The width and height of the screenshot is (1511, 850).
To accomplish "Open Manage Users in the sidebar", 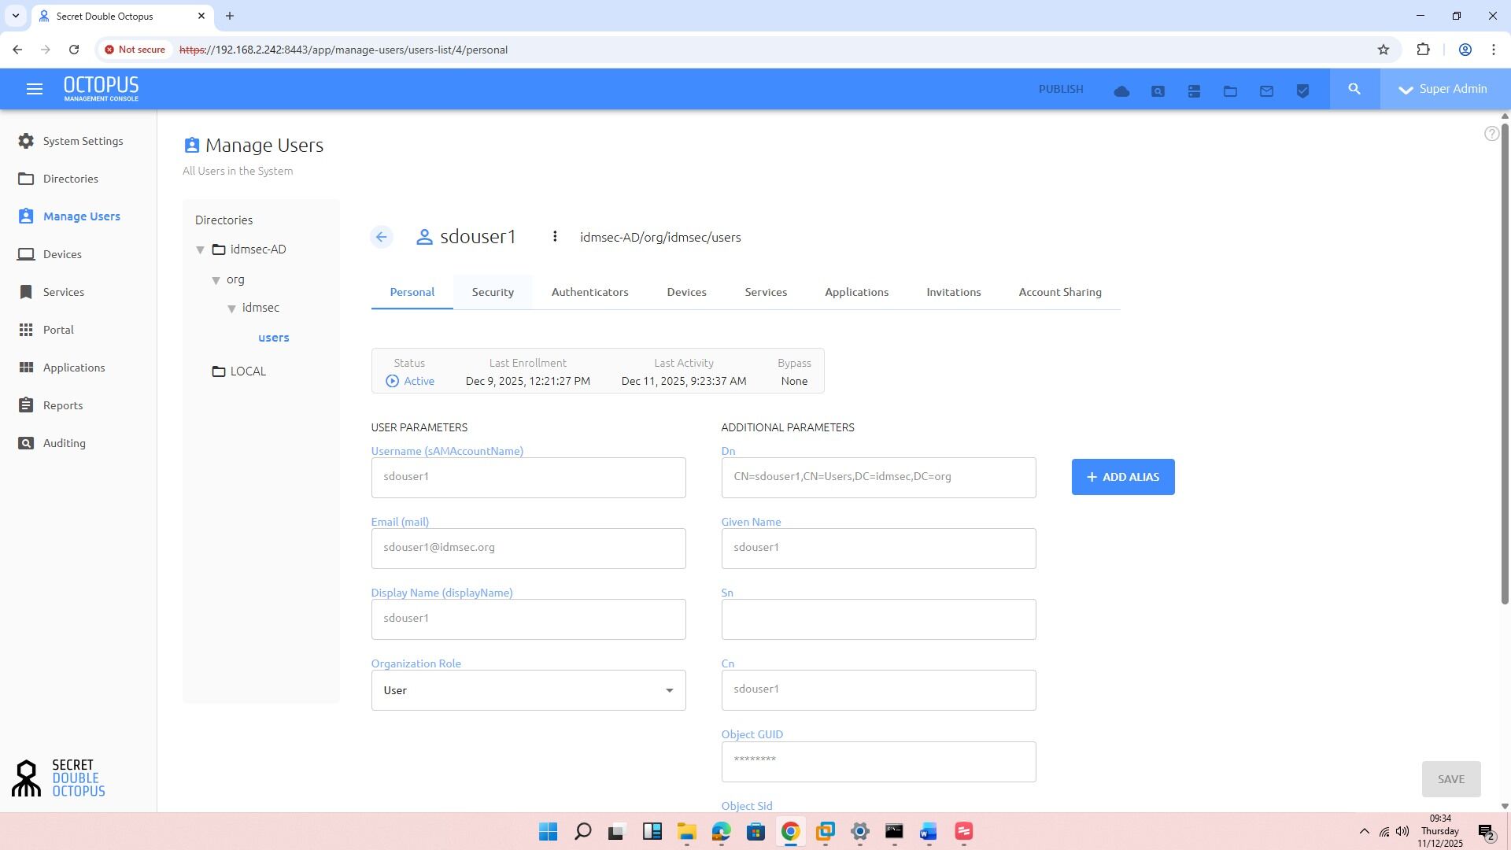I will click(x=81, y=216).
